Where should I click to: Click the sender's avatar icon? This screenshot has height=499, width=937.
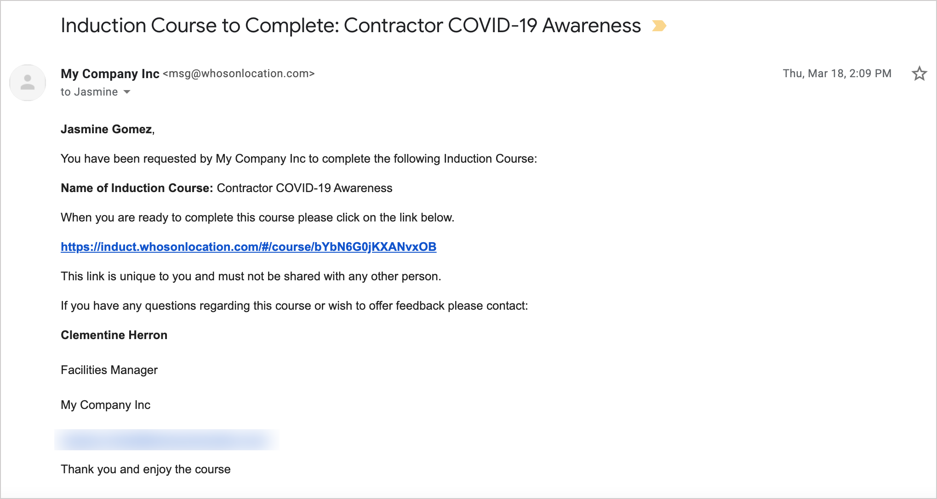pyautogui.click(x=28, y=83)
